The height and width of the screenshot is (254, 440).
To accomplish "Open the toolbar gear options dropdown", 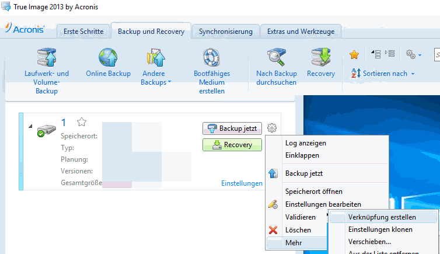I will click(x=413, y=54).
